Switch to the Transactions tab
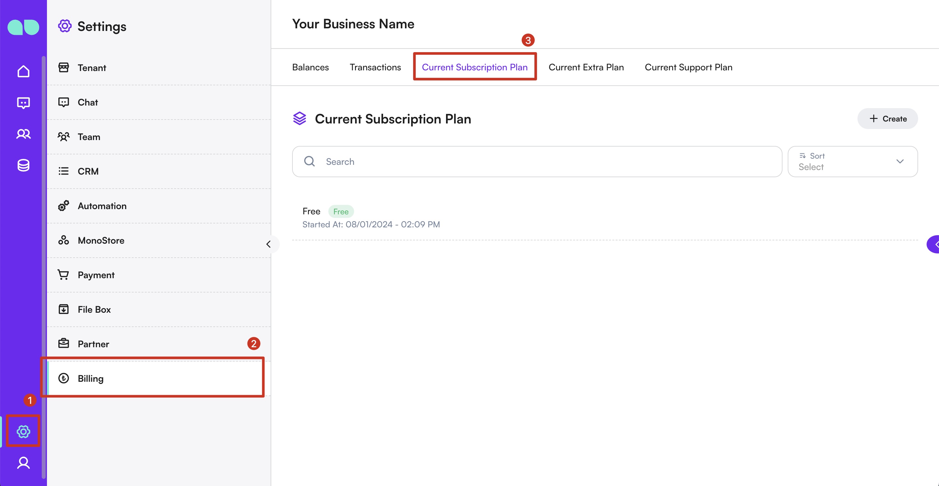The width and height of the screenshot is (939, 486). tap(375, 67)
